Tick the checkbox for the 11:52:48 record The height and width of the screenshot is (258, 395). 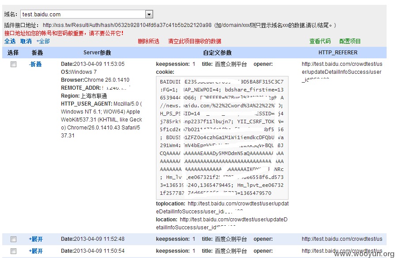(14, 239)
